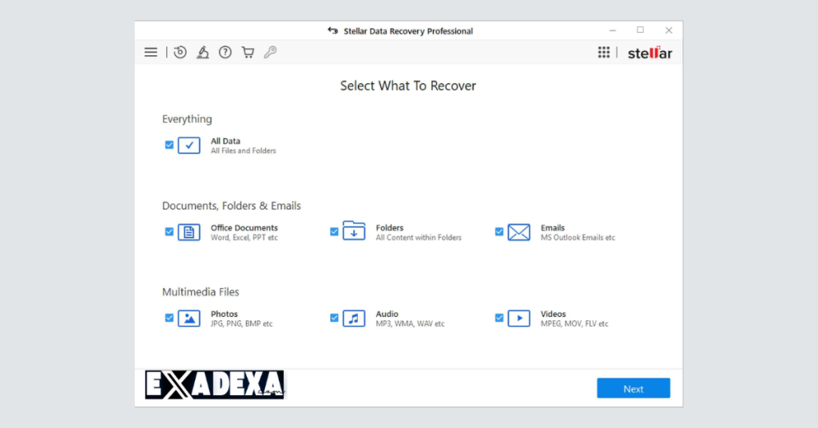Click the Folders icon tile
This screenshot has width=818, height=428.
(x=354, y=231)
